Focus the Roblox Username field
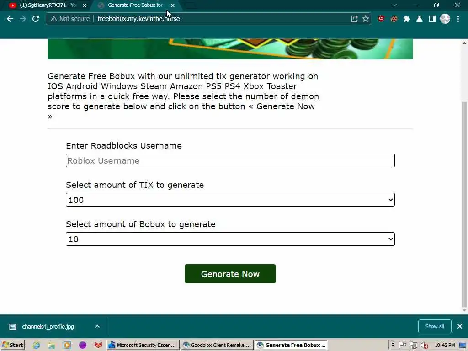This screenshot has height=351, width=468. [x=230, y=160]
